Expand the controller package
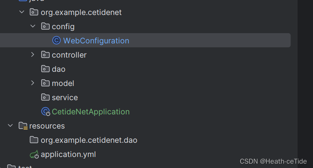Screen dimensions: 313x168 click(x=33, y=54)
